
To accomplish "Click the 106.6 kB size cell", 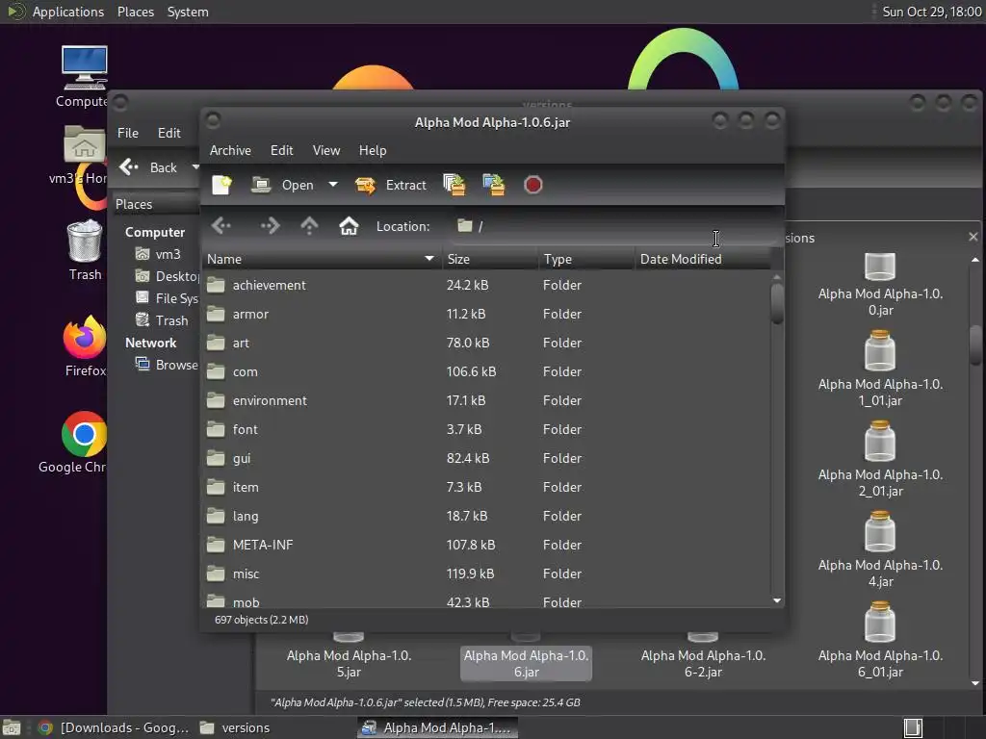I will [x=471, y=372].
